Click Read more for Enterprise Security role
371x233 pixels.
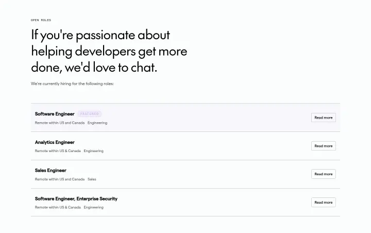[x=324, y=202]
